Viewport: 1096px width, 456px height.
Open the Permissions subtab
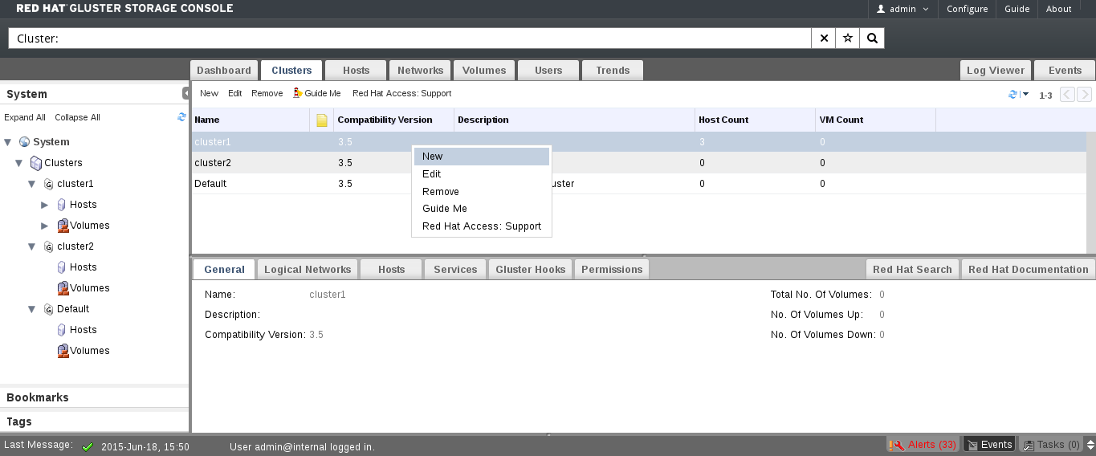point(612,270)
